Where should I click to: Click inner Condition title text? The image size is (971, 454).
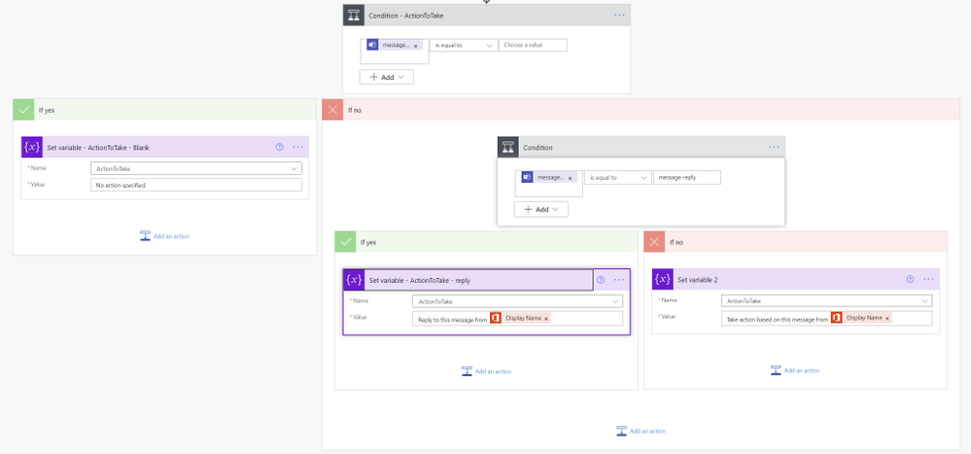click(538, 148)
